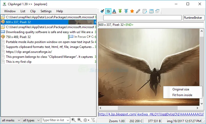Select the Downloading quality software HTML clip

click(x=49, y=32)
